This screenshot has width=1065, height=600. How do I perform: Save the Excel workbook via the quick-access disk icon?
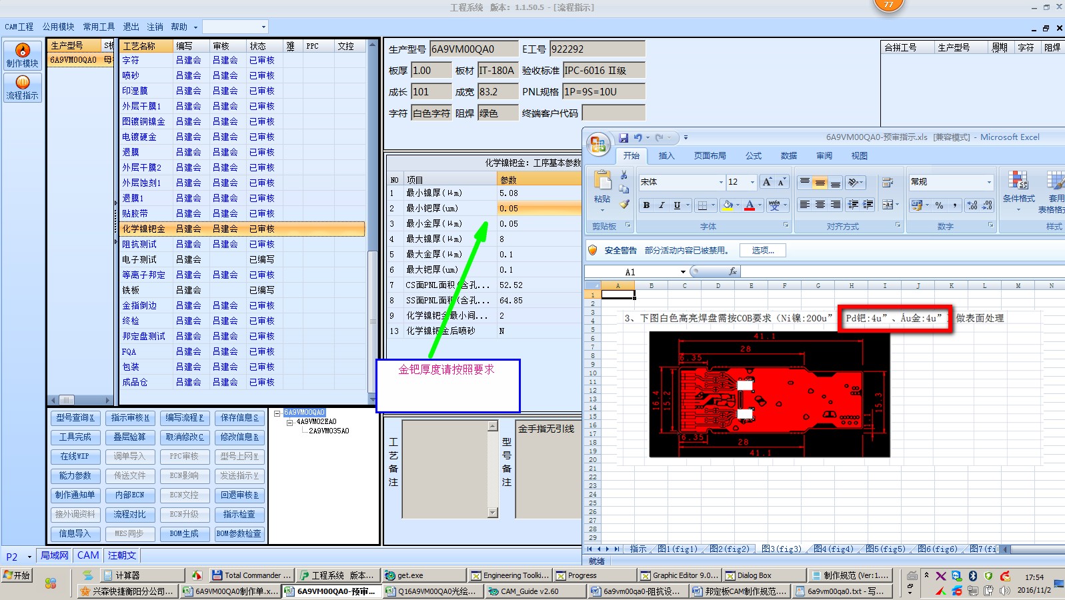[x=624, y=137]
